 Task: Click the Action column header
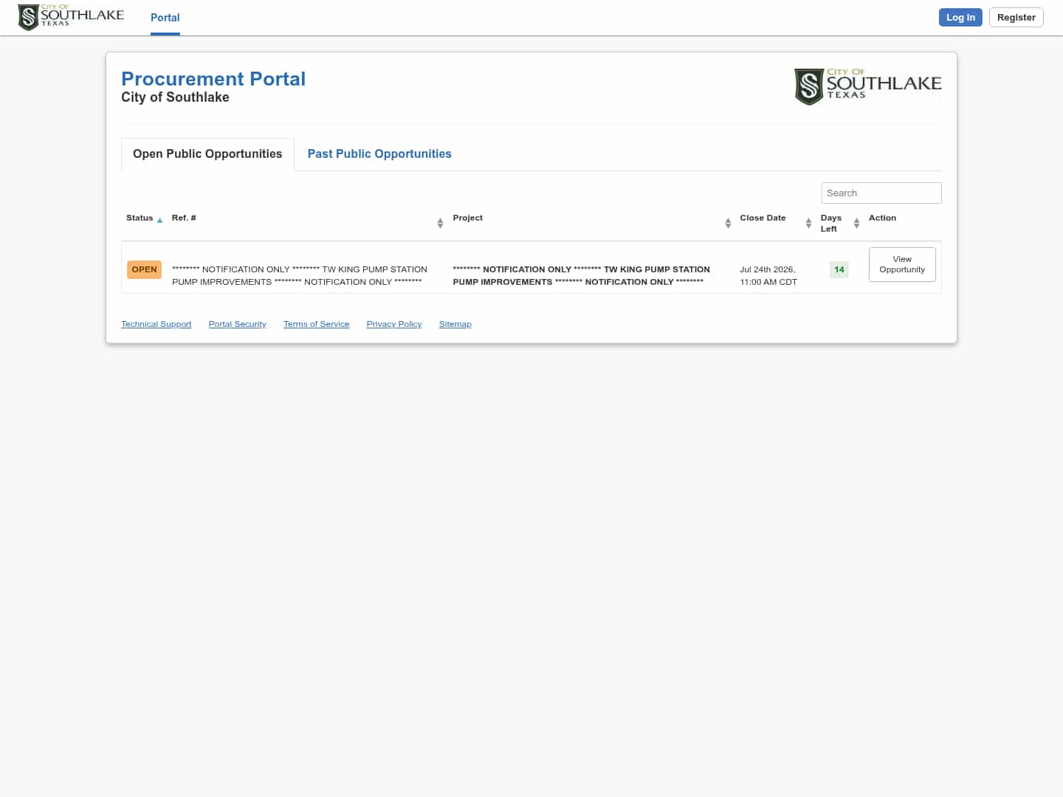coord(882,218)
